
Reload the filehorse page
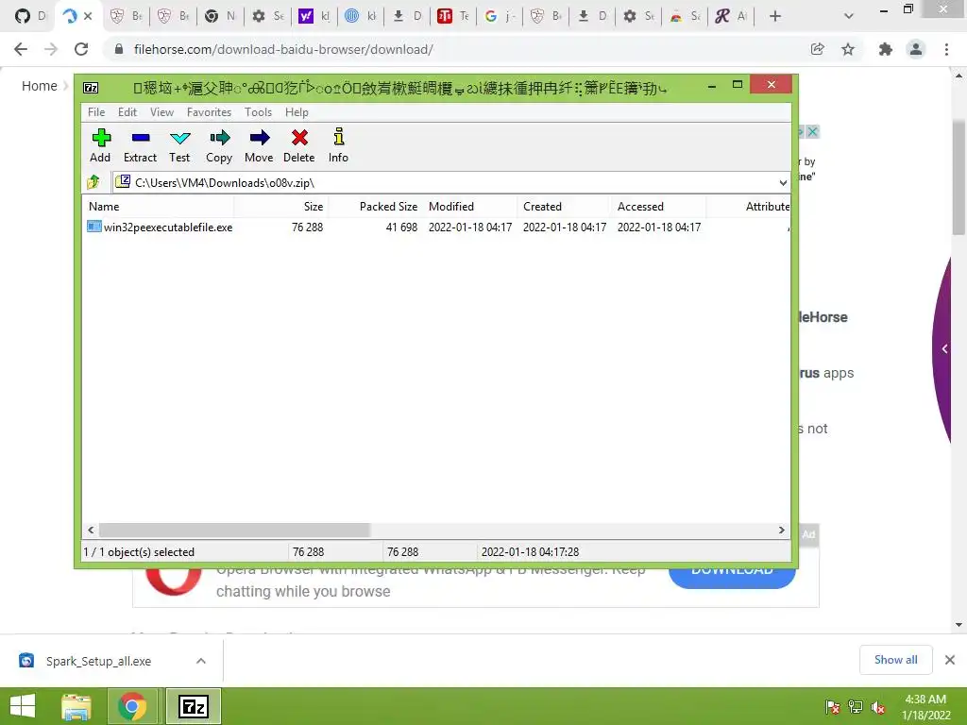coord(81,49)
